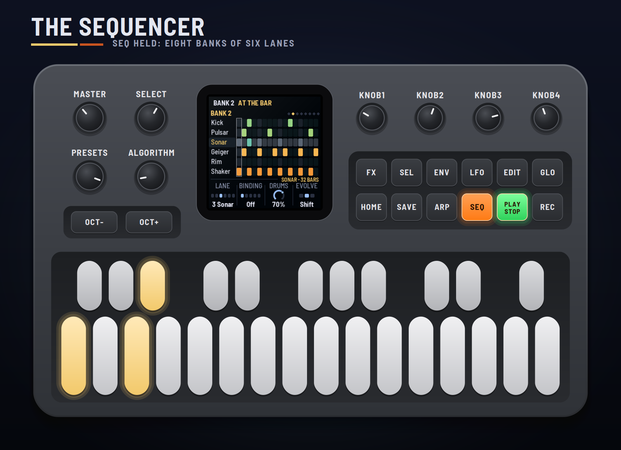Image resolution: width=621 pixels, height=450 pixels.
Task: Open the FX mode
Action: click(x=371, y=172)
